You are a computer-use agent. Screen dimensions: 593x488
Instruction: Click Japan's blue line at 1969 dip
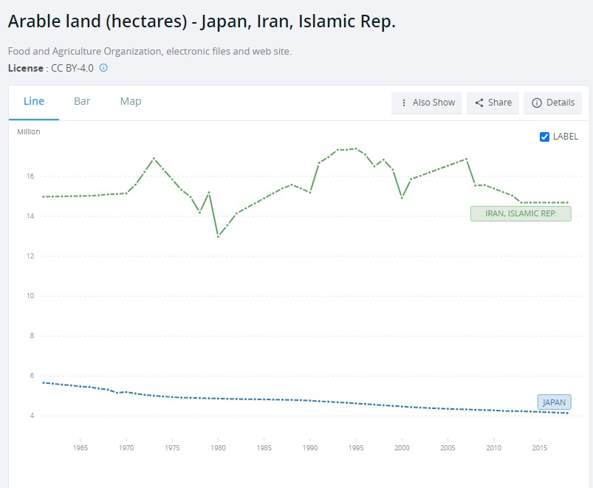(x=117, y=393)
